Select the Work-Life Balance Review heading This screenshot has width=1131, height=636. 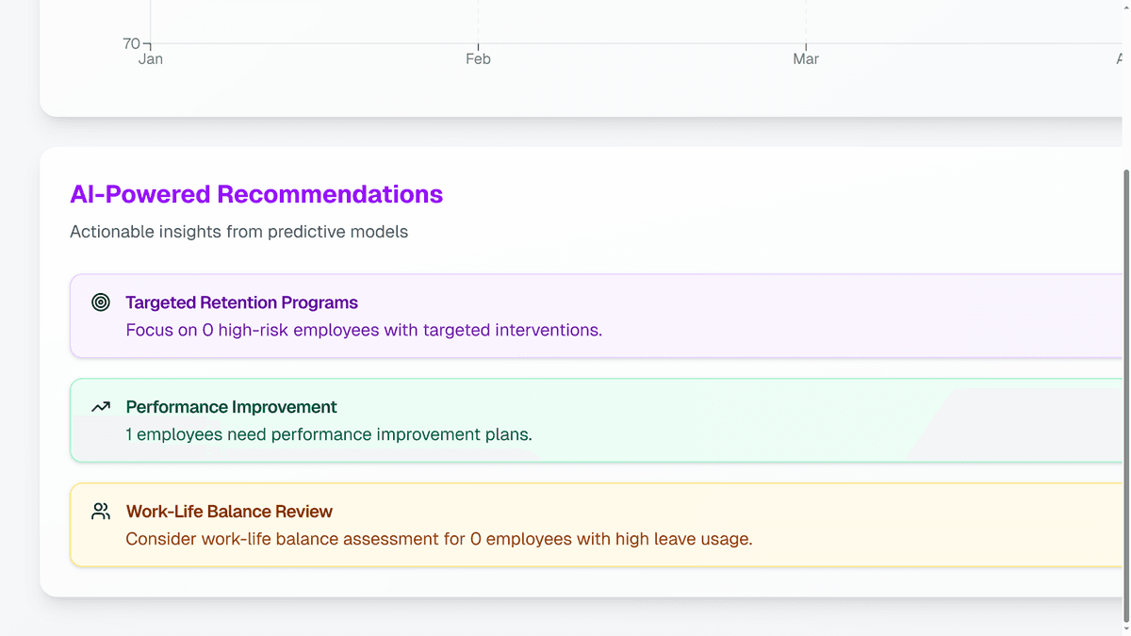(x=229, y=512)
